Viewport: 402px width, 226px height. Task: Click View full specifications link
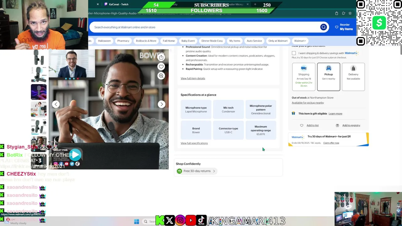tap(194, 143)
